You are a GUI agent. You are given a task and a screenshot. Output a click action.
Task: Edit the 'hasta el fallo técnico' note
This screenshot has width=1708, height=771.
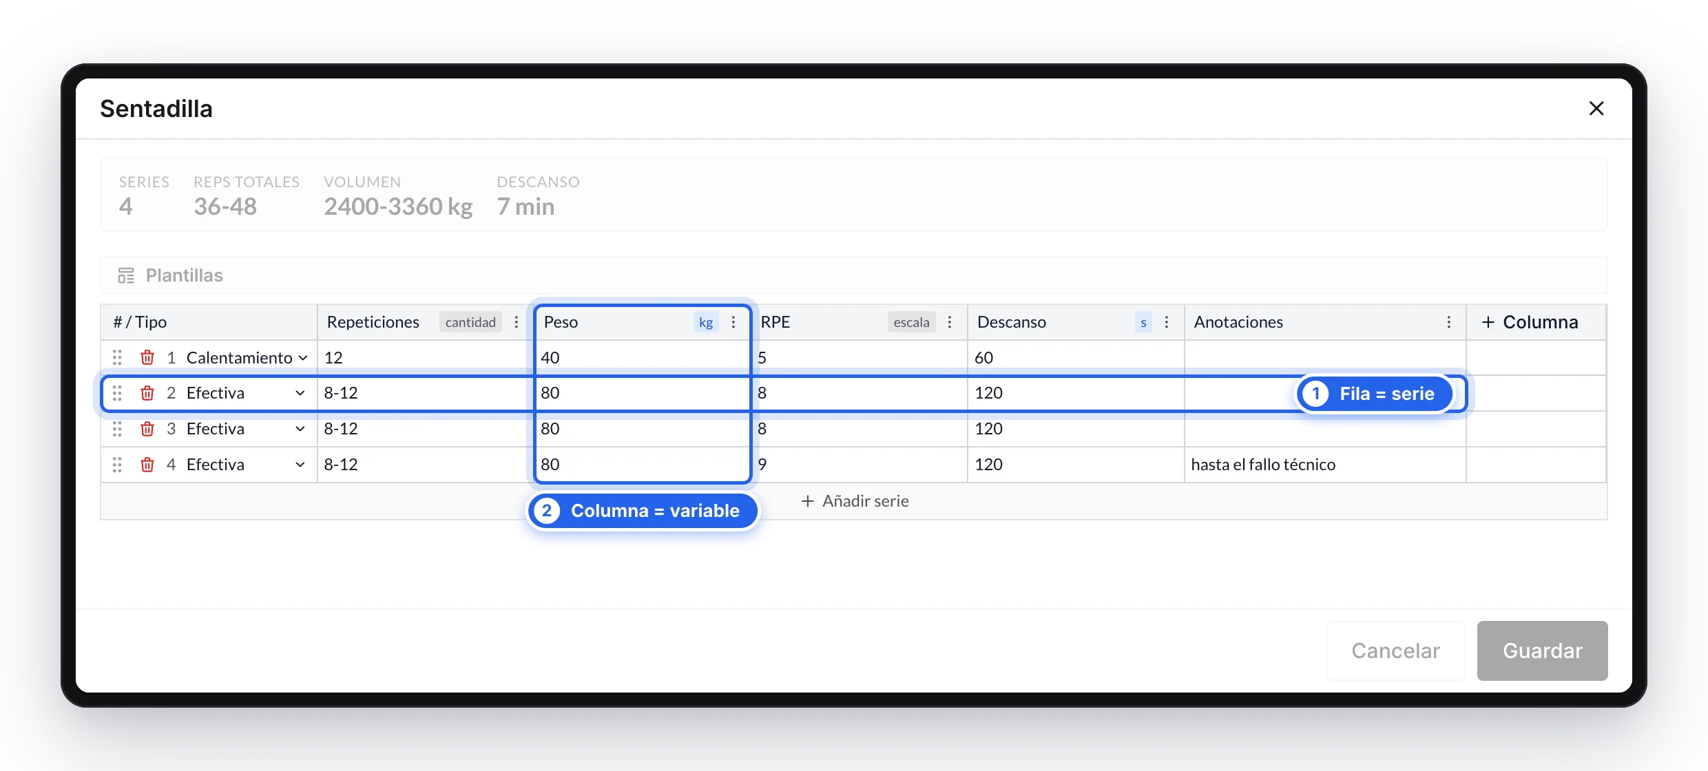click(x=1325, y=465)
